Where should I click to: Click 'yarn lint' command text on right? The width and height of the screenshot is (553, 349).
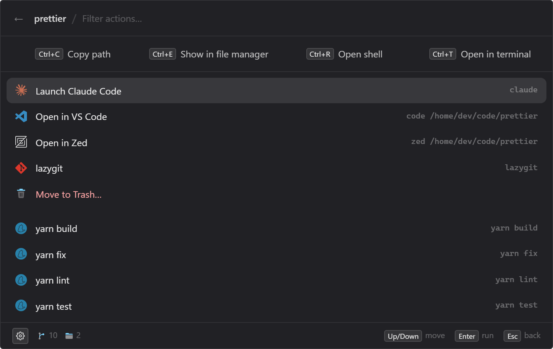coord(516,280)
